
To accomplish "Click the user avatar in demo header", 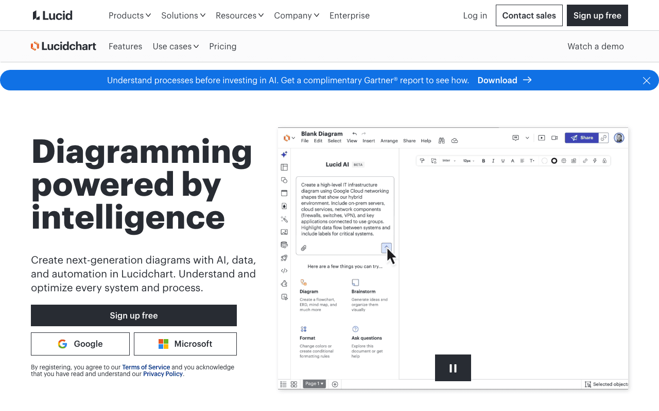I will click(619, 138).
